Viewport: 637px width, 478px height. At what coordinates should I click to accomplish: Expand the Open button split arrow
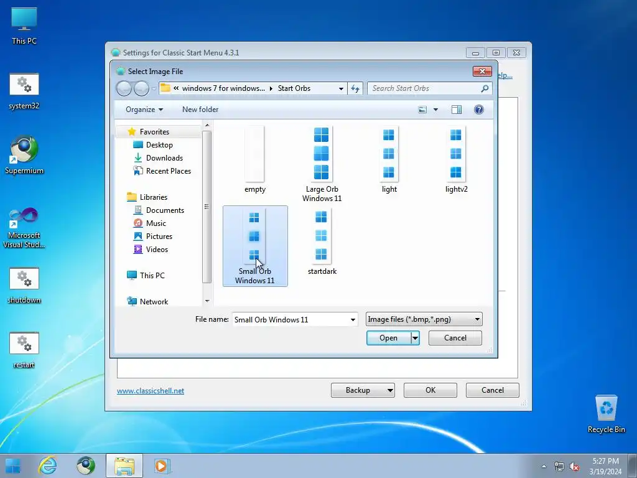(x=415, y=338)
